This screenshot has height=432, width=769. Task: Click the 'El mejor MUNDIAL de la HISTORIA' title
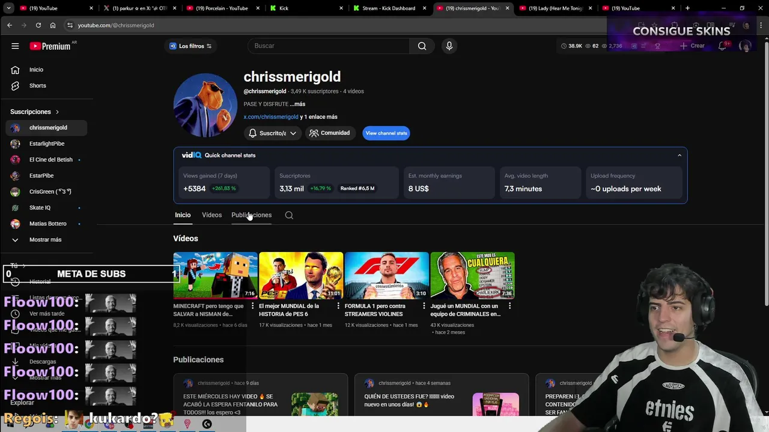289,310
